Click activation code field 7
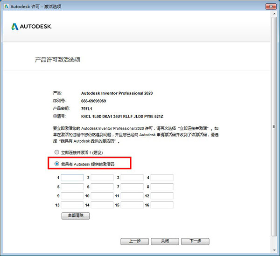 point(132,187)
